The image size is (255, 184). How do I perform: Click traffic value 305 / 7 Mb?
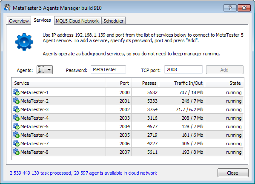click(192, 144)
